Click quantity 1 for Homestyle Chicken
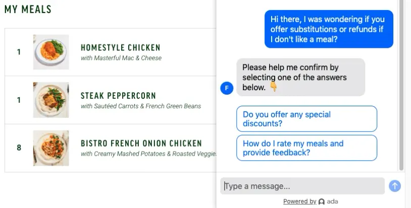 click(x=19, y=52)
